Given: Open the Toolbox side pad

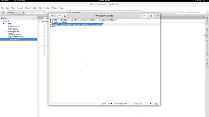Looking at the screenshot, I should [207, 21].
